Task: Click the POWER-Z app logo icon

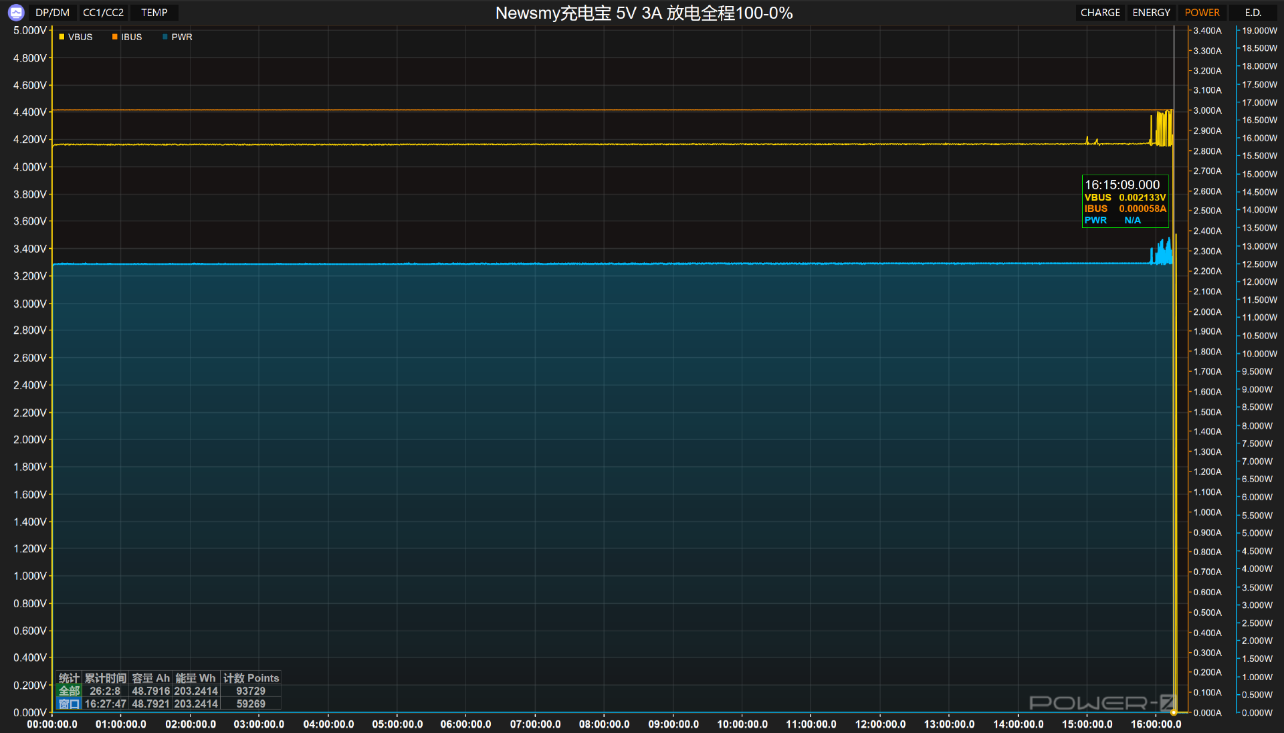Action: click(16, 12)
